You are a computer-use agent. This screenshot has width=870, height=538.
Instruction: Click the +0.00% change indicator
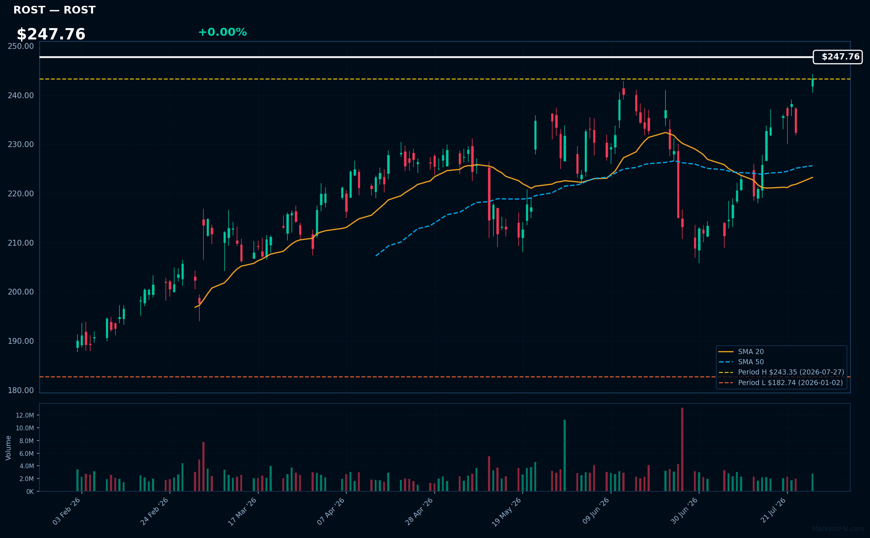tap(222, 32)
